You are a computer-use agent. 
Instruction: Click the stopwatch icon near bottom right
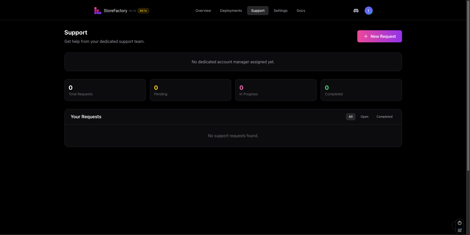(459, 223)
